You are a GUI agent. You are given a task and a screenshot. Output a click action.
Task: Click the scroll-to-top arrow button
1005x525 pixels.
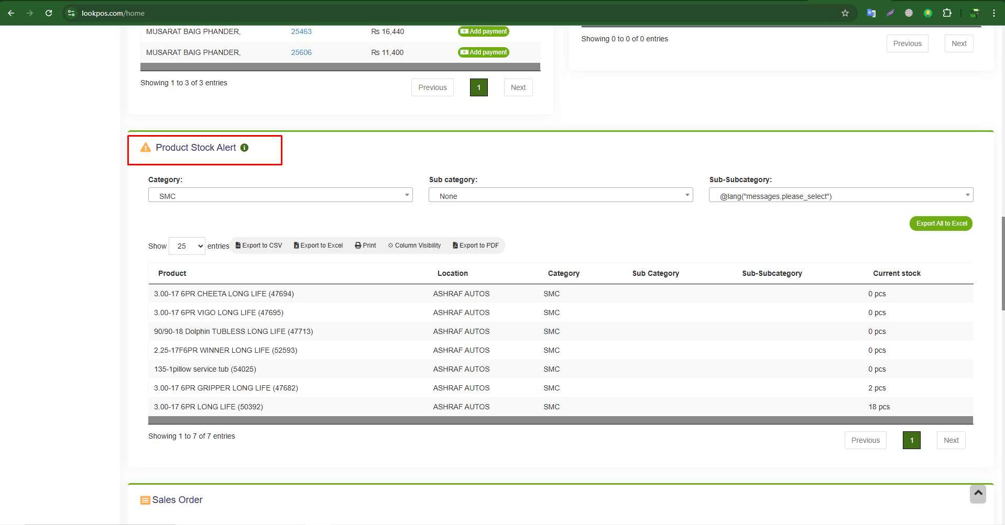[978, 494]
